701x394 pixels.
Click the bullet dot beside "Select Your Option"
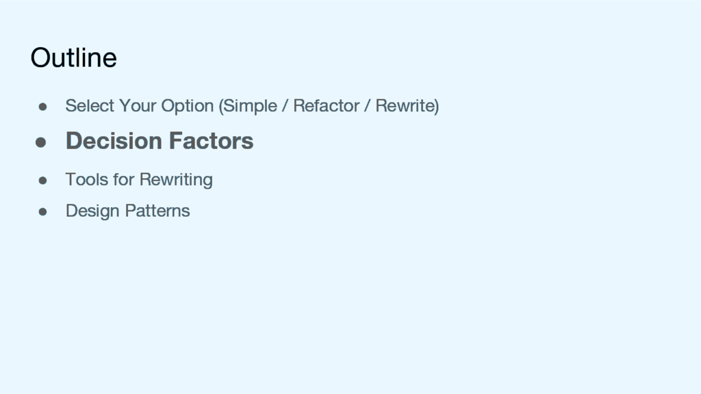coord(42,107)
